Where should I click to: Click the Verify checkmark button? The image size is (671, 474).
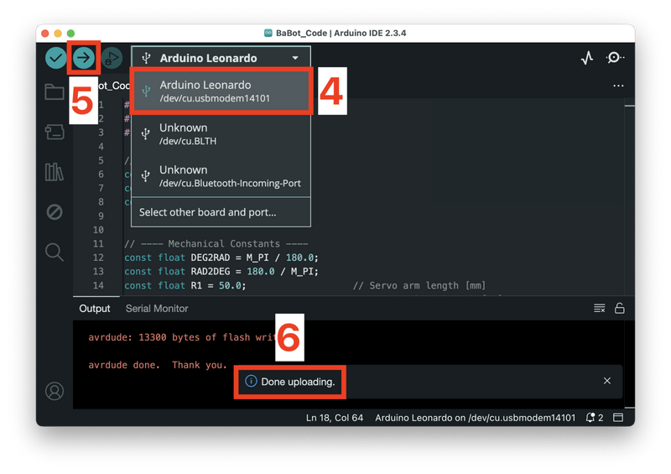click(x=55, y=58)
